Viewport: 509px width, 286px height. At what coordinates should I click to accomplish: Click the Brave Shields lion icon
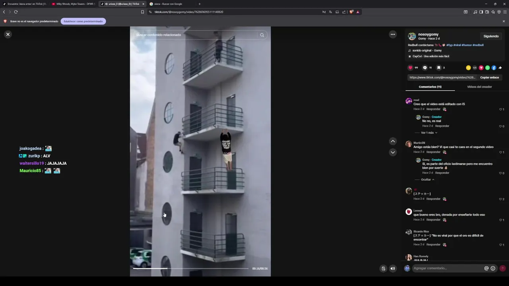click(x=351, y=12)
